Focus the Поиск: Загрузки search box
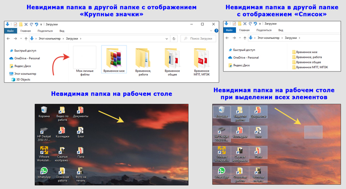 tap(198, 38)
